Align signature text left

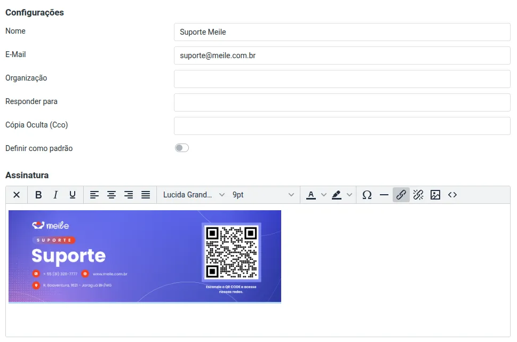pos(94,195)
